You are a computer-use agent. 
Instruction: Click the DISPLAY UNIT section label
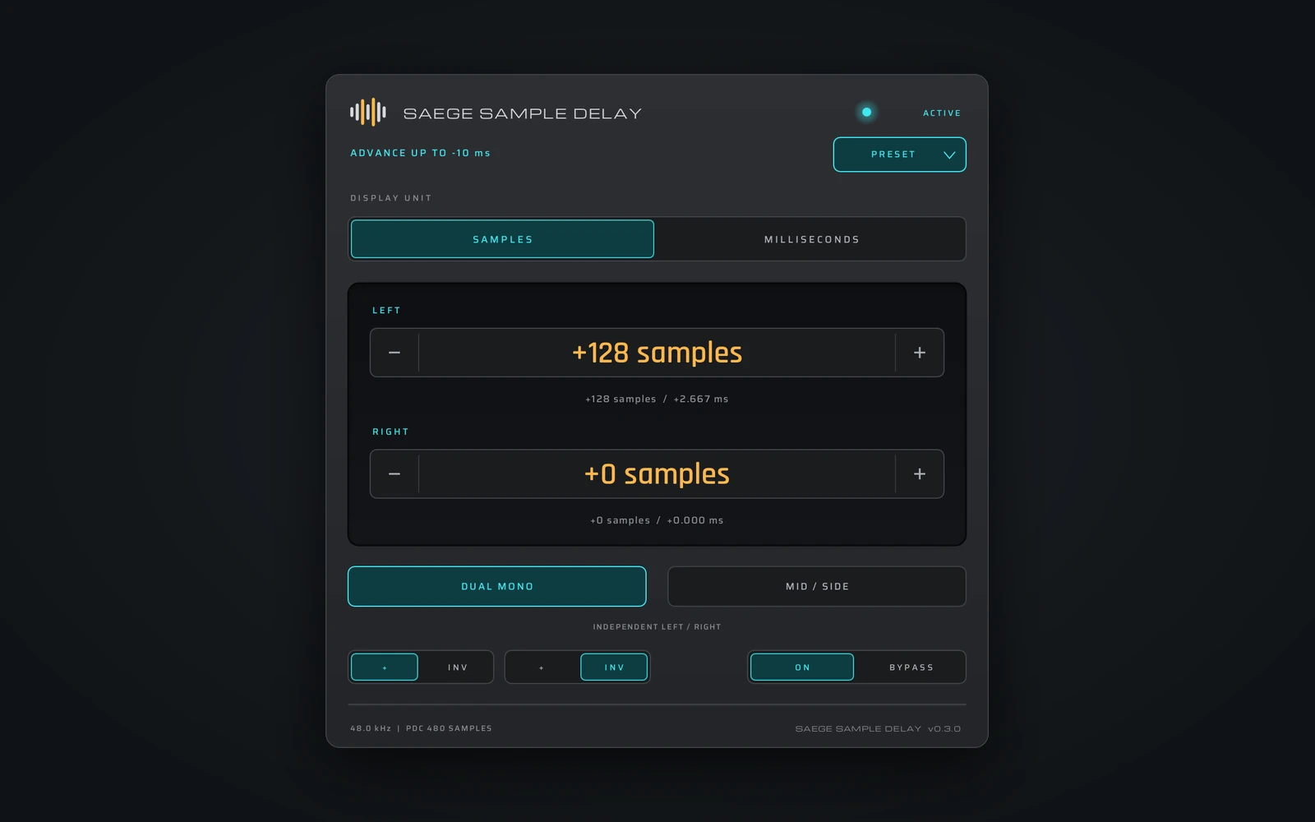click(391, 198)
